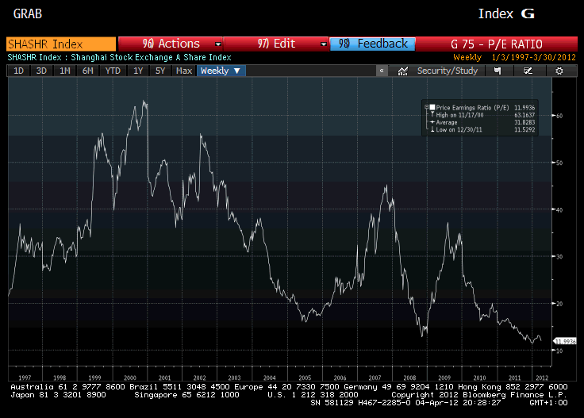
Task: Open the Edit dropdown arrow
Action: coord(324,44)
